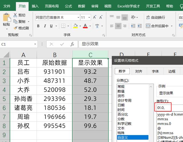Open font name dropdown

(x=78, y=17)
